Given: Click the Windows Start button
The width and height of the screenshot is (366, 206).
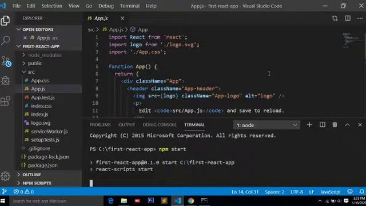Looking at the screenshot, I should point(3,201).
